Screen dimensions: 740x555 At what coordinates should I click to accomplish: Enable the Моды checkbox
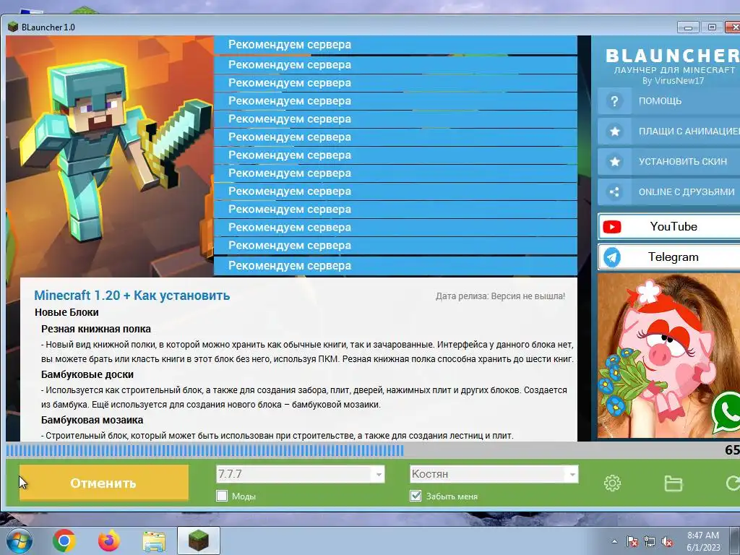tap(222, 496)
